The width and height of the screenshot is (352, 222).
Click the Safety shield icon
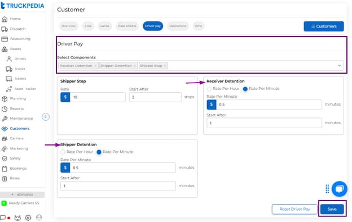pyautogui.click(x=5, y=158)
